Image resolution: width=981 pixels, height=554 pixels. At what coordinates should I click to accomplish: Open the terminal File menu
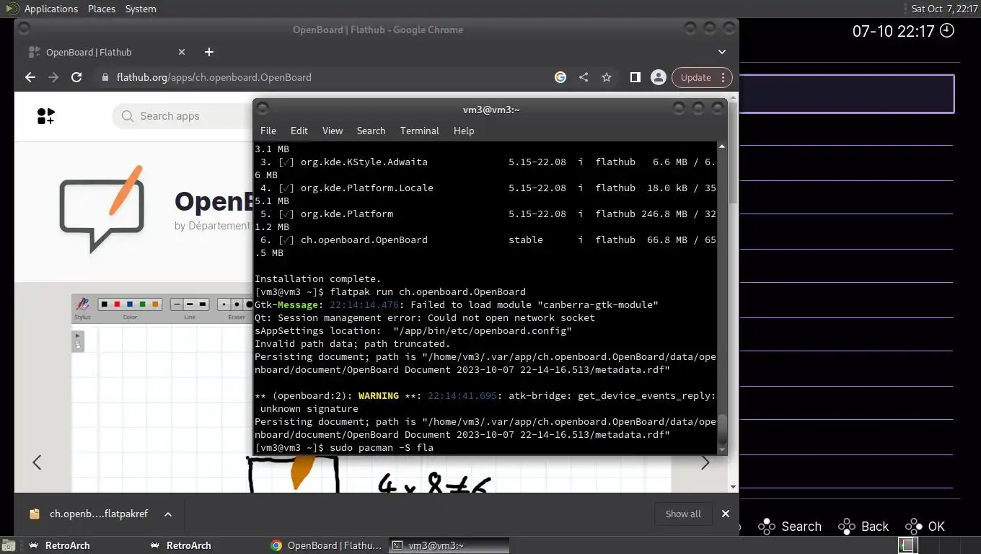(x=268, y=131)
